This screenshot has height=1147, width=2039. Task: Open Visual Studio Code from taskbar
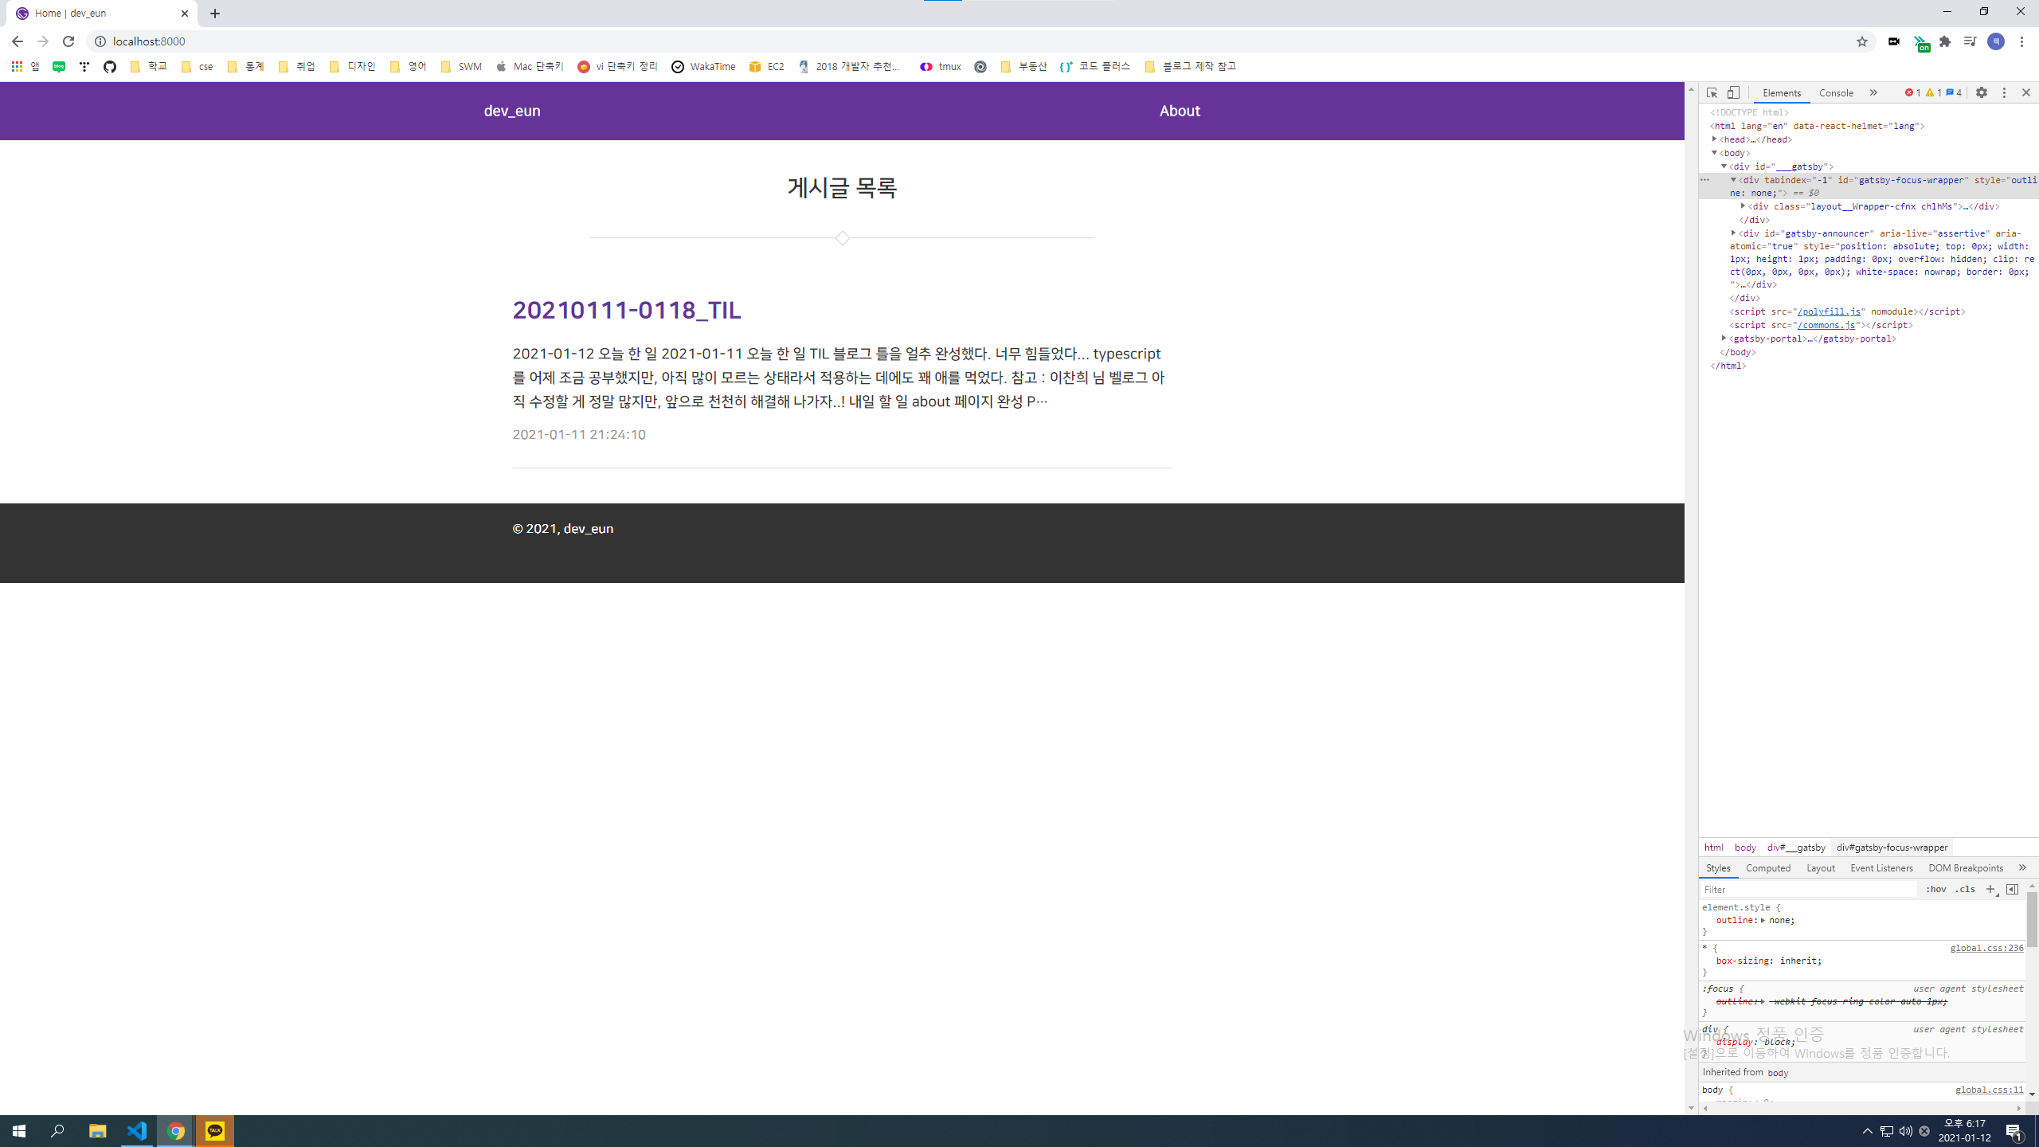pyautogui.click(x=137, y=1130)
